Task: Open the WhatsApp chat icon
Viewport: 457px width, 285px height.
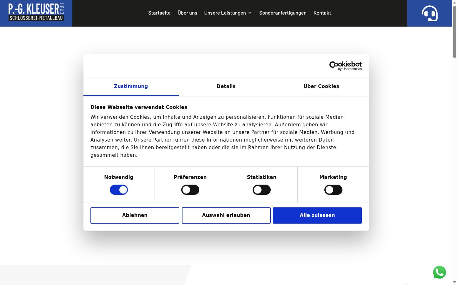Action: point(440,272)
